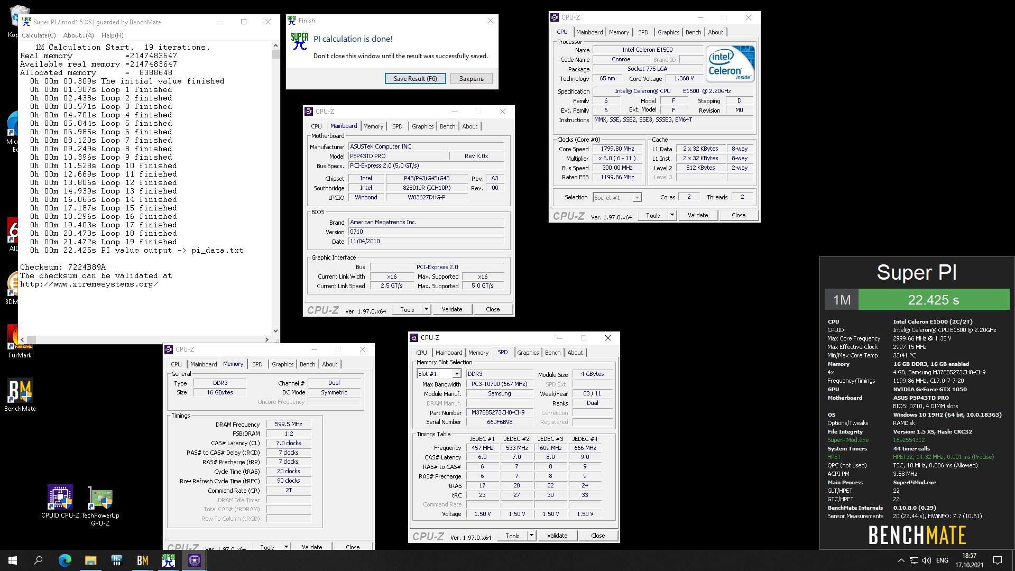Select Graphics tab in top-right CPU-Z window

point(668,32)
